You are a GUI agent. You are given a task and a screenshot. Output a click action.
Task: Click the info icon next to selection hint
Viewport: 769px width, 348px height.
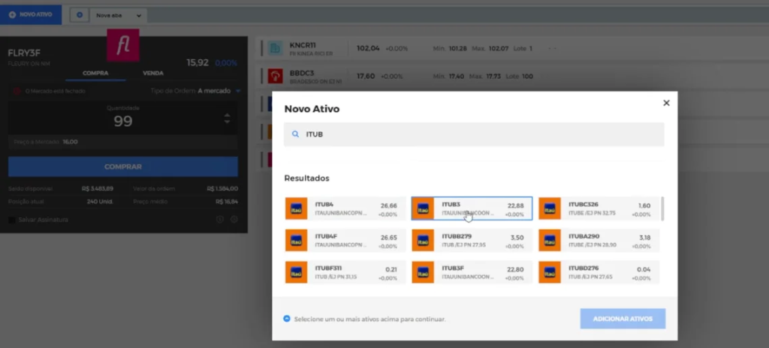click(287, 319)
